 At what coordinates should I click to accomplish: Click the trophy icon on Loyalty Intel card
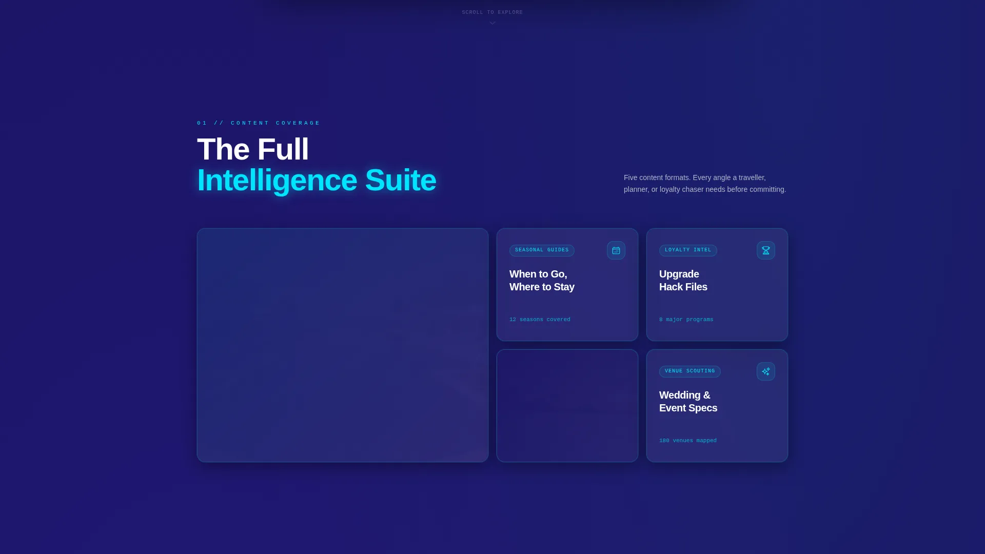[765, 250]
